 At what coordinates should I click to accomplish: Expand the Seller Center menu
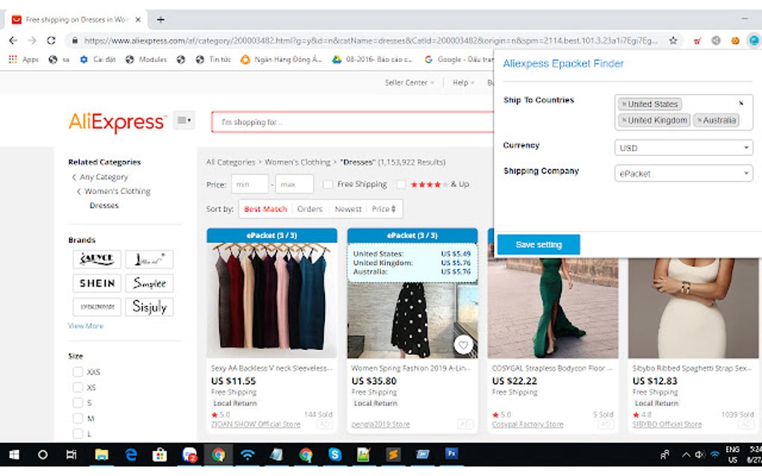408,84
